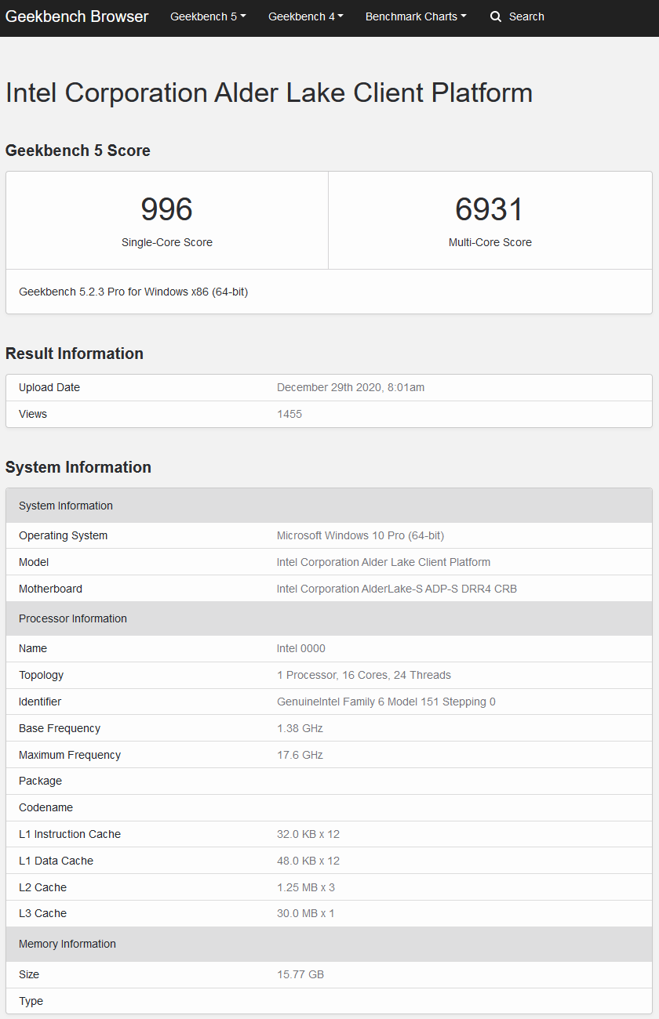Click the page title Alder Lake Client Platform
The height and width of the screenshot is (1019, 659).
pyautogui.click(x=269, y=92)
